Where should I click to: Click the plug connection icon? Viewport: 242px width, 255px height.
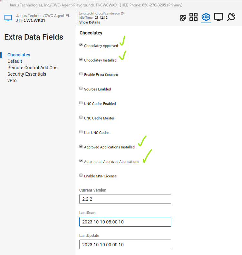(231, 17)
